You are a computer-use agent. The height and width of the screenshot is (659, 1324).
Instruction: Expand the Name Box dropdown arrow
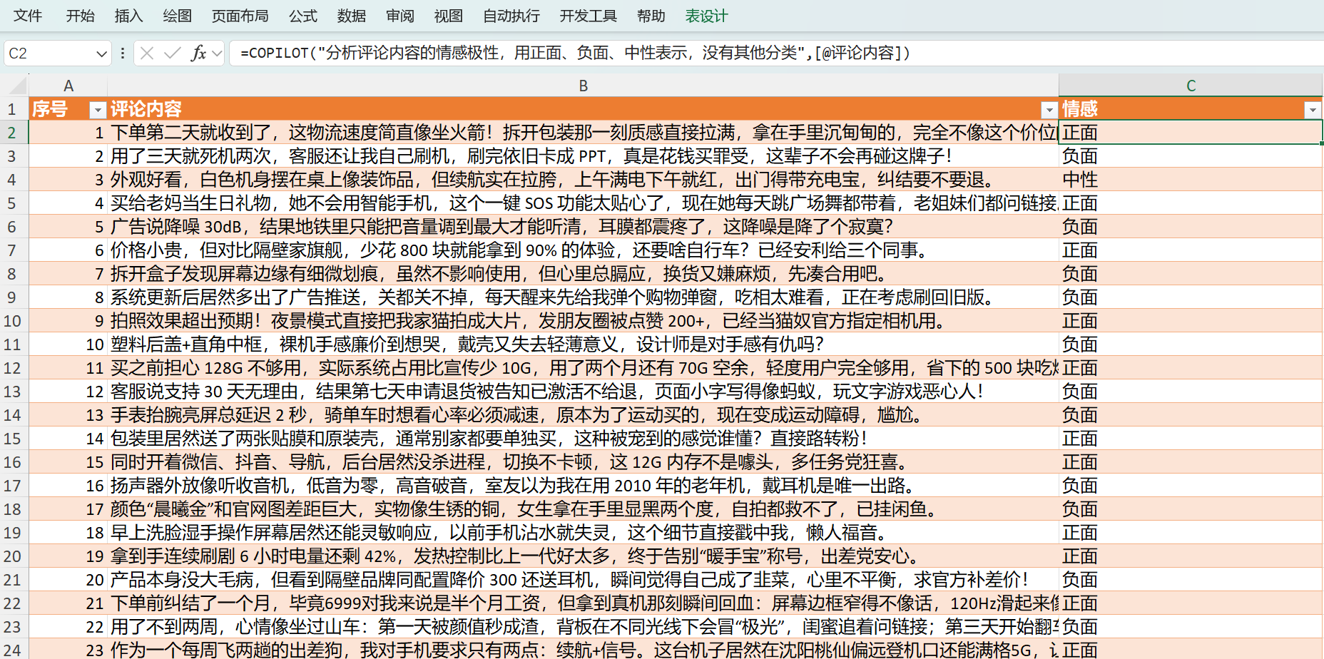(101, 53)
